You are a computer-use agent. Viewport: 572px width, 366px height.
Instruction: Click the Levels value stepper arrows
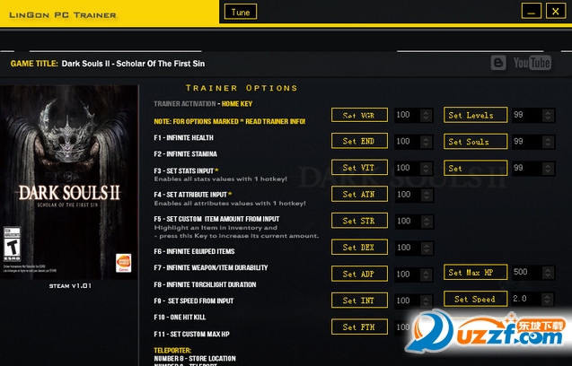click(548, 115)
